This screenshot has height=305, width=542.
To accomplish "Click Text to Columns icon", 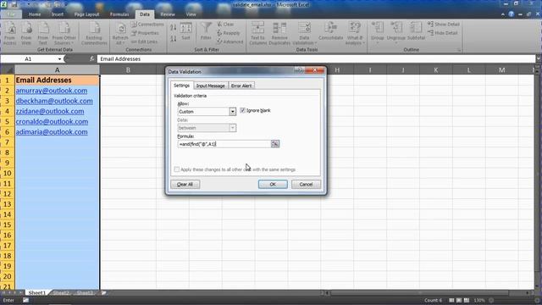I will (257, 33).
